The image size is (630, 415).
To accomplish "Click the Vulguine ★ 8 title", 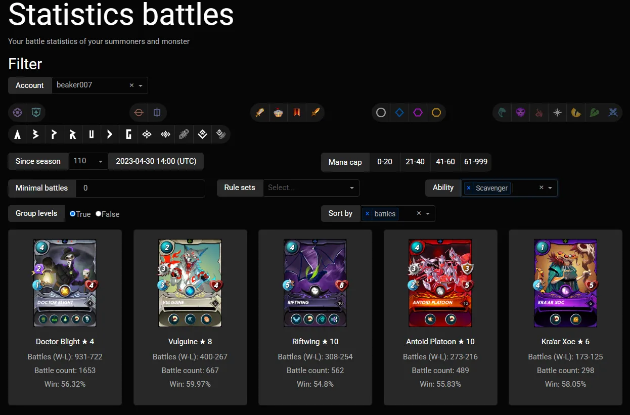I will 190,342.
